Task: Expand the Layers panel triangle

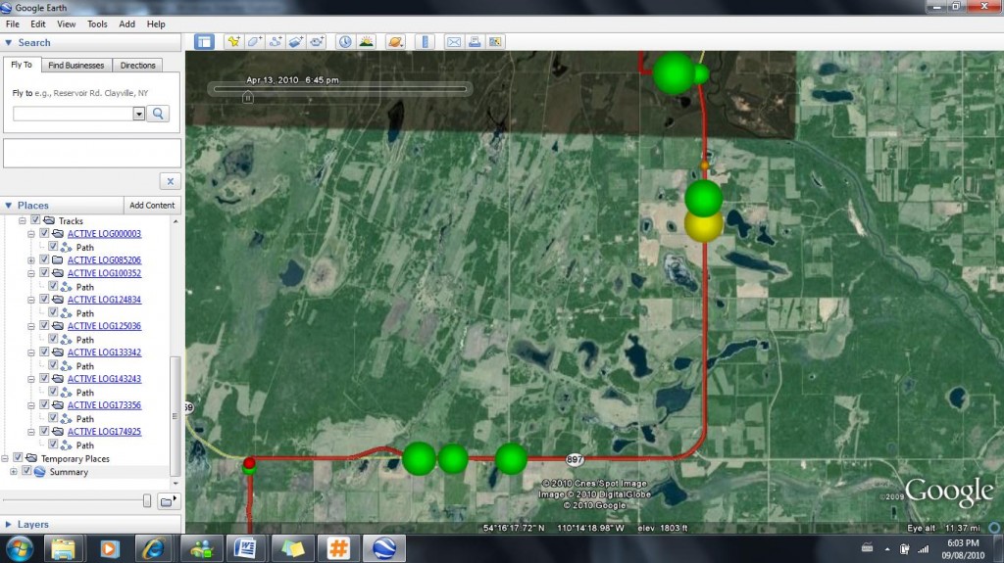Action: tap(8, 524)
